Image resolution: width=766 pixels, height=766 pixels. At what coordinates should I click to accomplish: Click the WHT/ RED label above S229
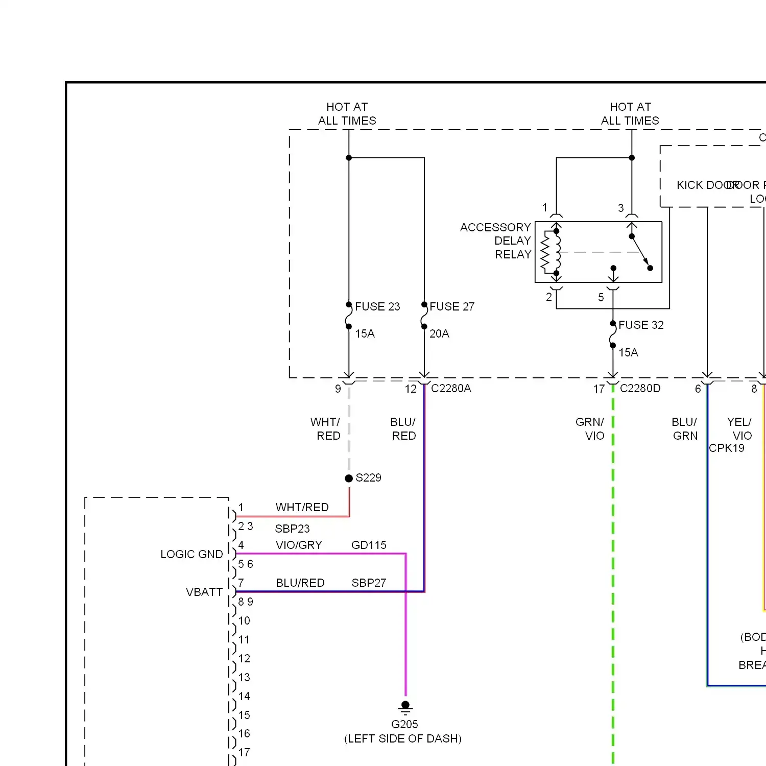[325, 428]
